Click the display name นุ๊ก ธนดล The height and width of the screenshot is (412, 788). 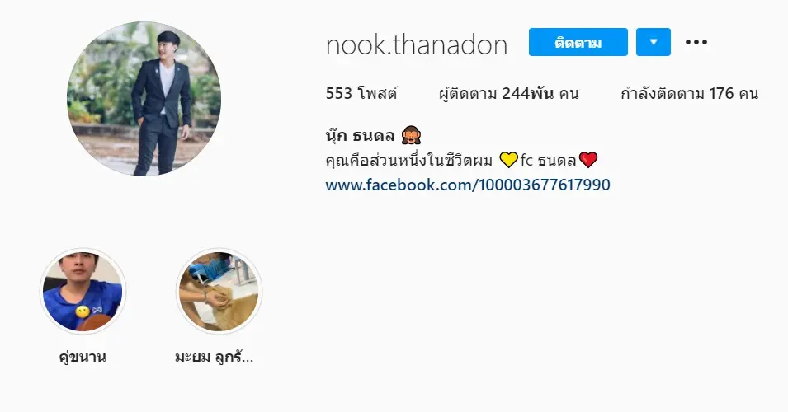361,135
